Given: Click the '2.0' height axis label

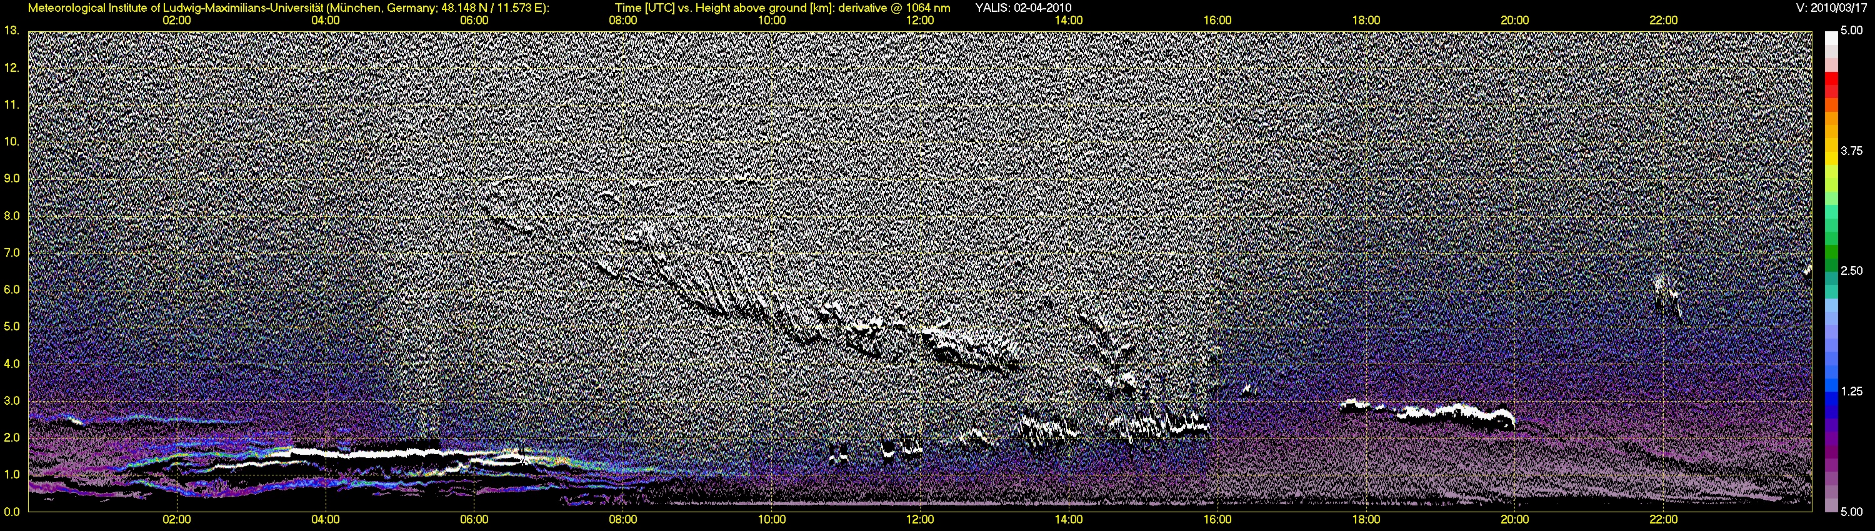Looking at the screenshot, I should pyautogui.click(x=12, y=438).
